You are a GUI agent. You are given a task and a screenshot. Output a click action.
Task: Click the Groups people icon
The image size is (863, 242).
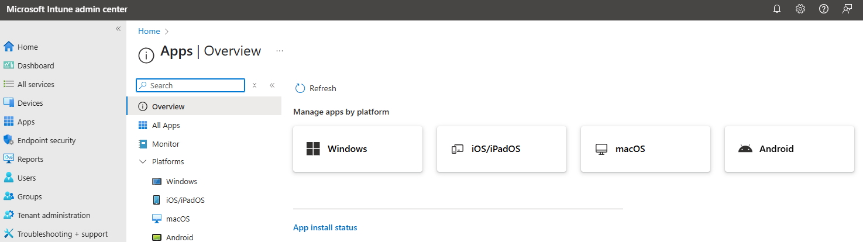point(9,196)
